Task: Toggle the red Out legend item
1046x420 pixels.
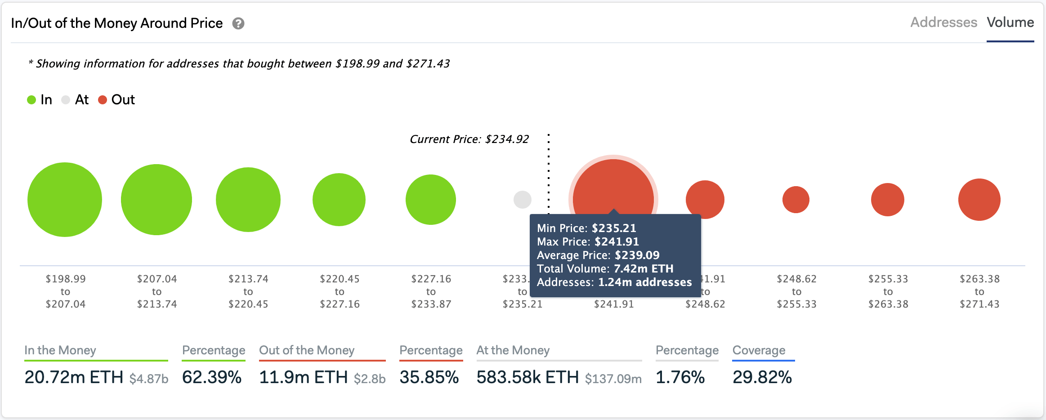Action: pyautogui.click(x=116, y=99)
